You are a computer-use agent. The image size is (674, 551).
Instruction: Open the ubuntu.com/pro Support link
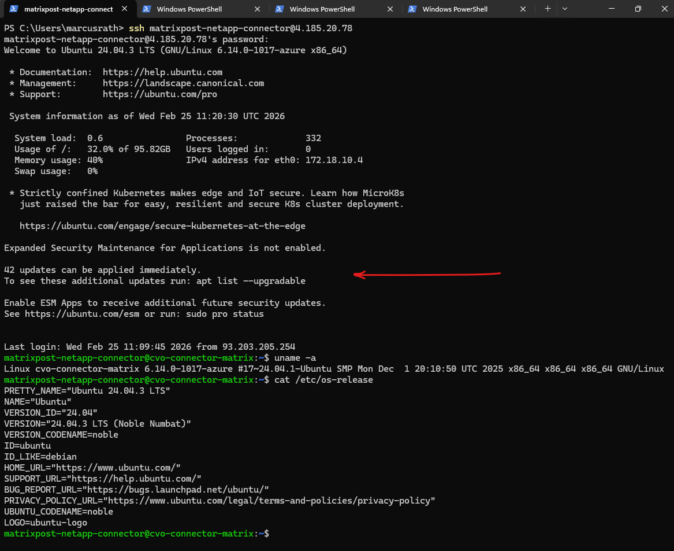pyautogui.click(x=160, y=94)
